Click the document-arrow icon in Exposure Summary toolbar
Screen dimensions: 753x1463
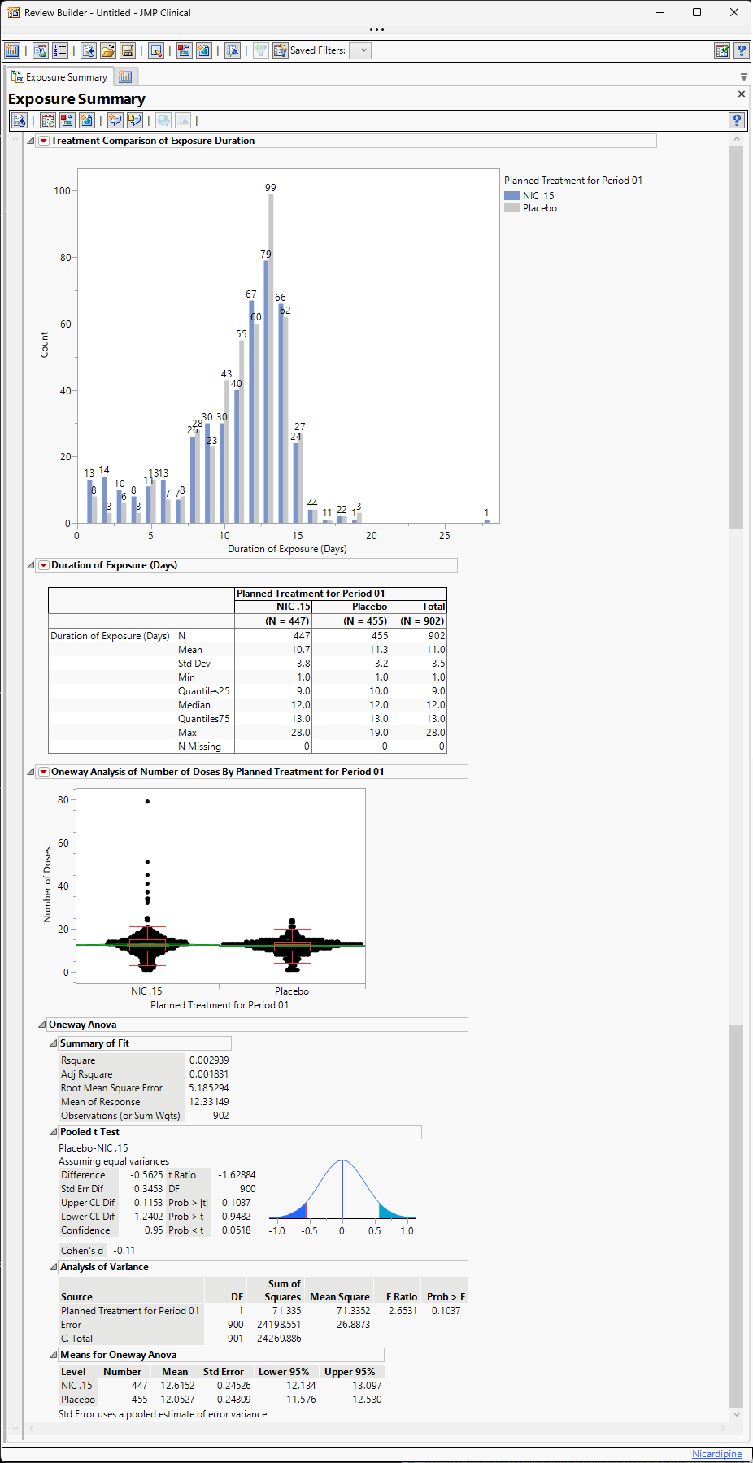tap(20, 120)
